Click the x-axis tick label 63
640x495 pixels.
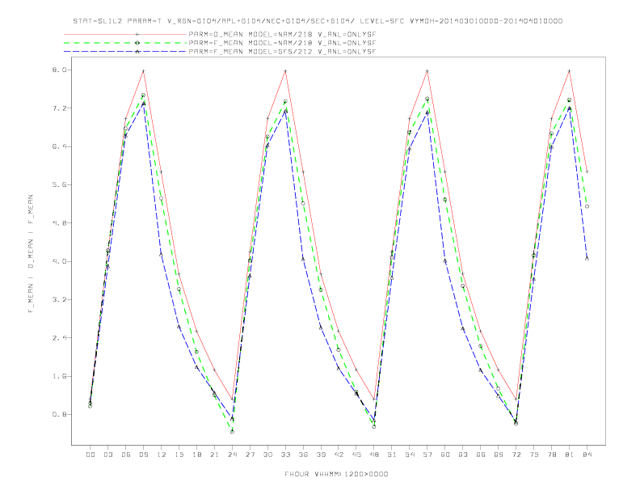pos(463,455)
